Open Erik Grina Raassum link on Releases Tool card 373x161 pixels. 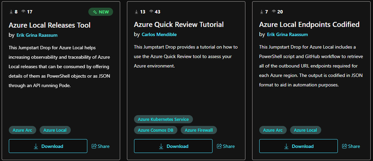tap(37, 35)
